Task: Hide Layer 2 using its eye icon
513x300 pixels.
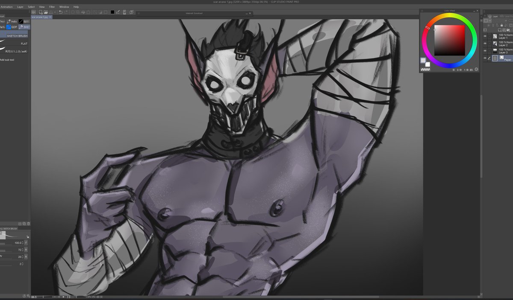Action: (485, 44)
